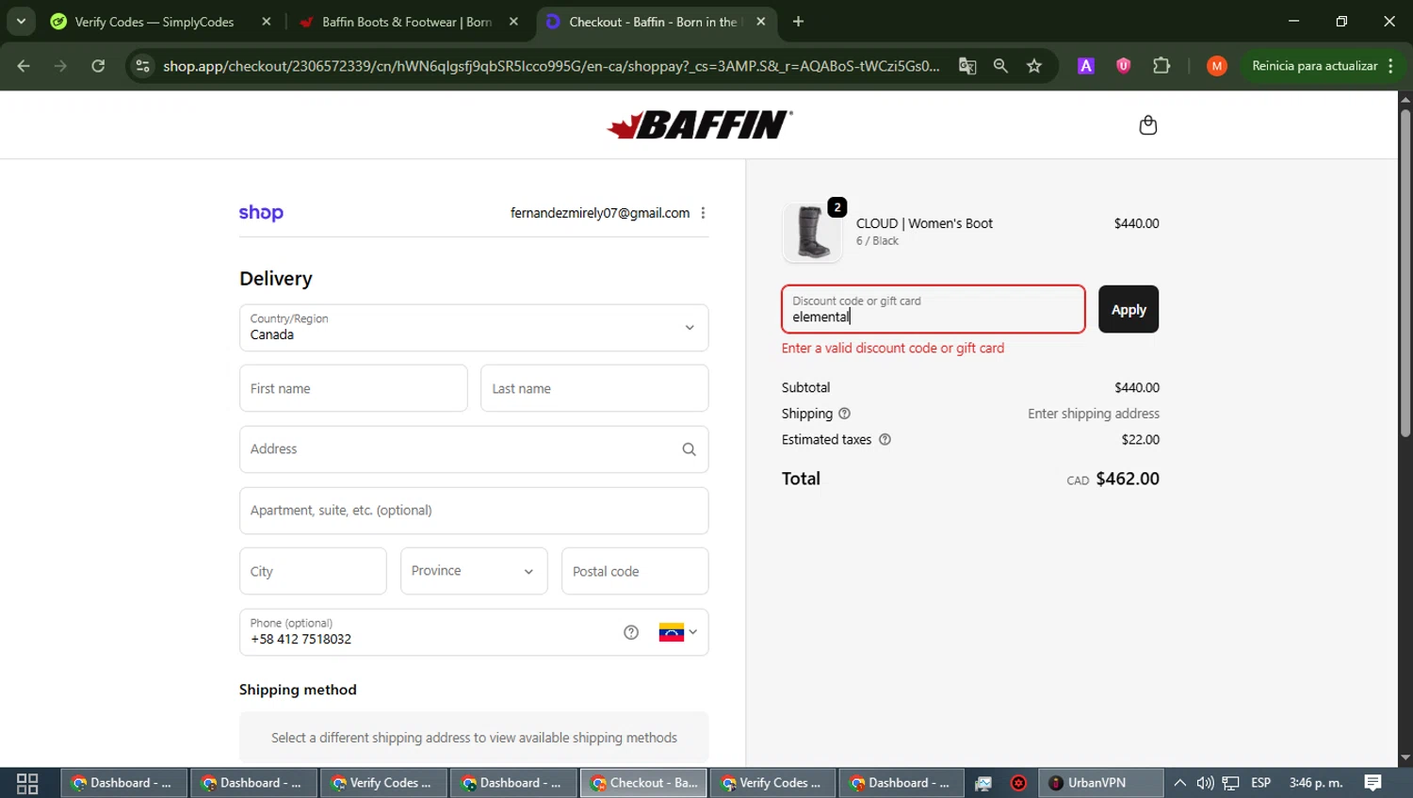Open Chrome three-dot menu
Screen dimensions: 1413x798
(x=1390, y=66)
